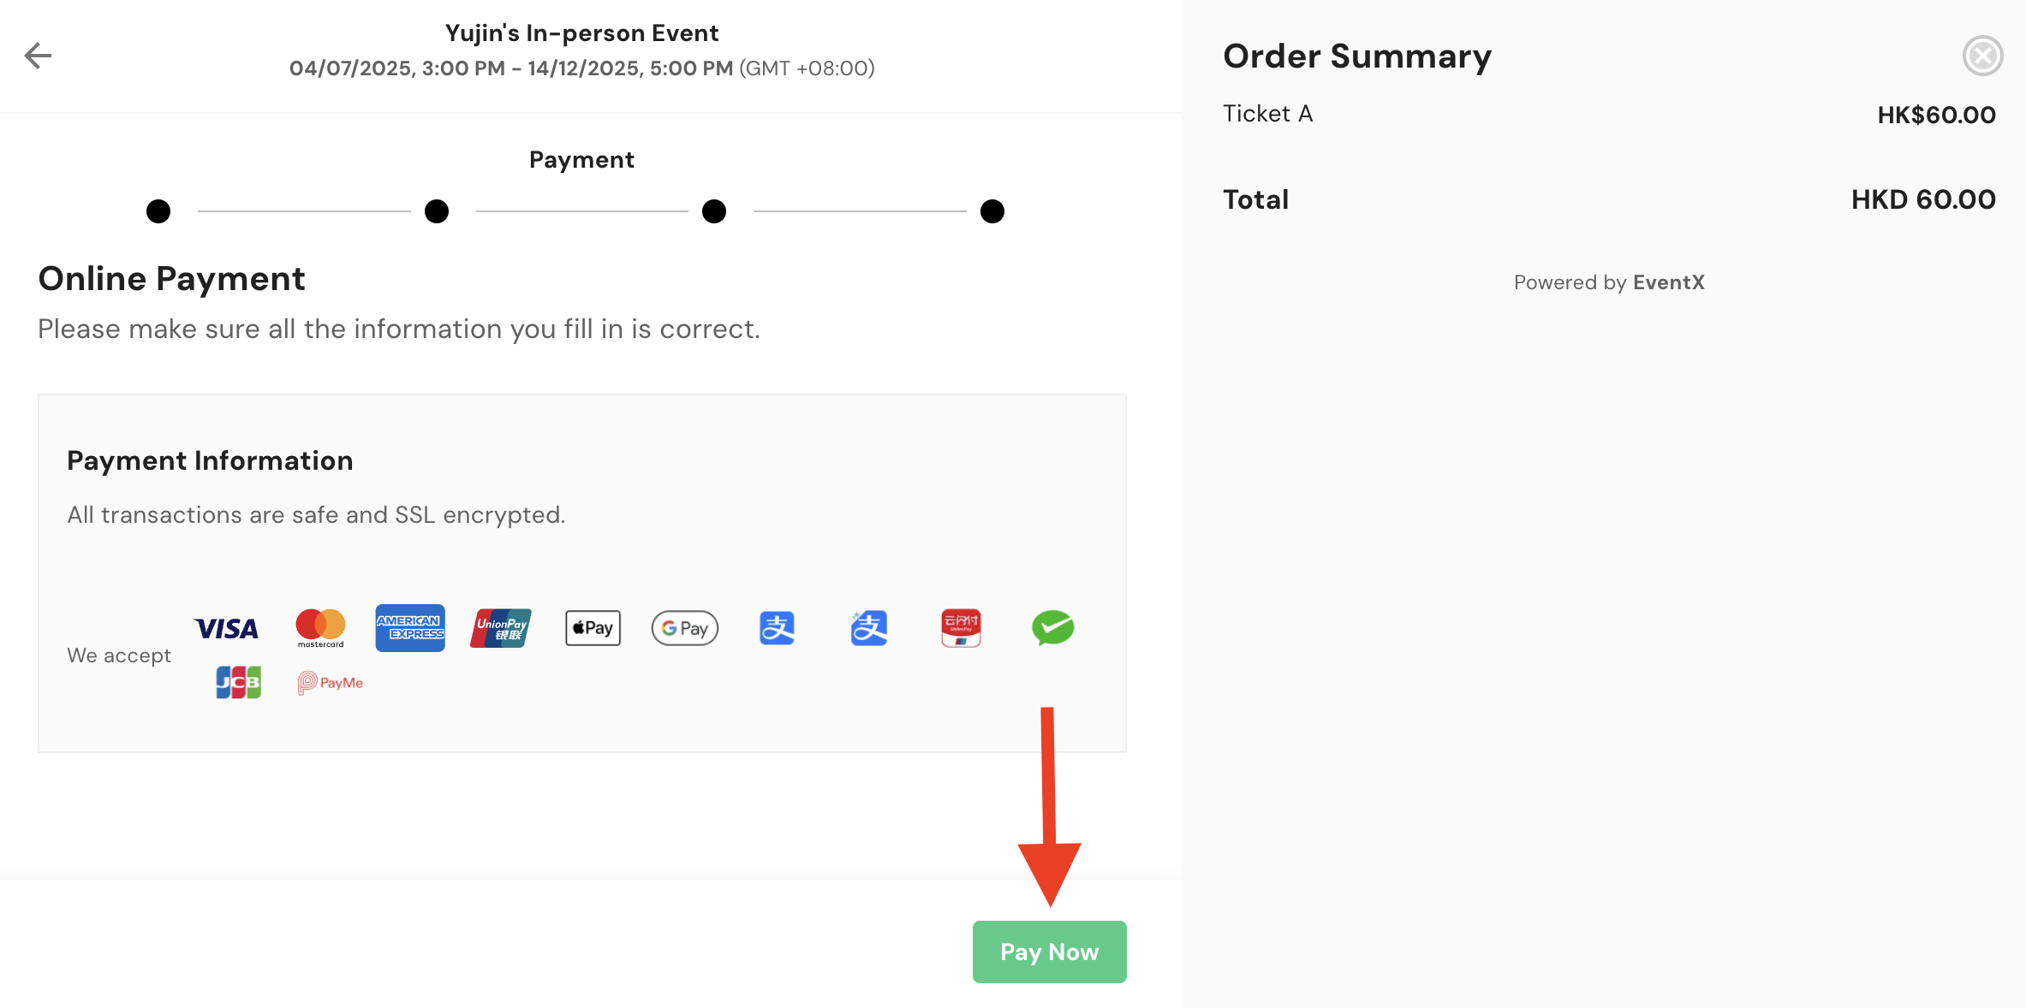The height and width of the screenshot is (1008, 2026).
Task: Click the last progress step dot
Action: pos(992,211)
